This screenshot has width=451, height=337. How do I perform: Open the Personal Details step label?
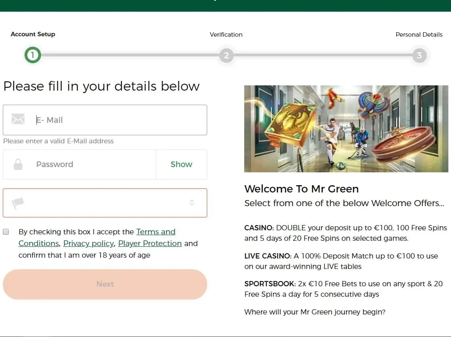click(419, 35)
